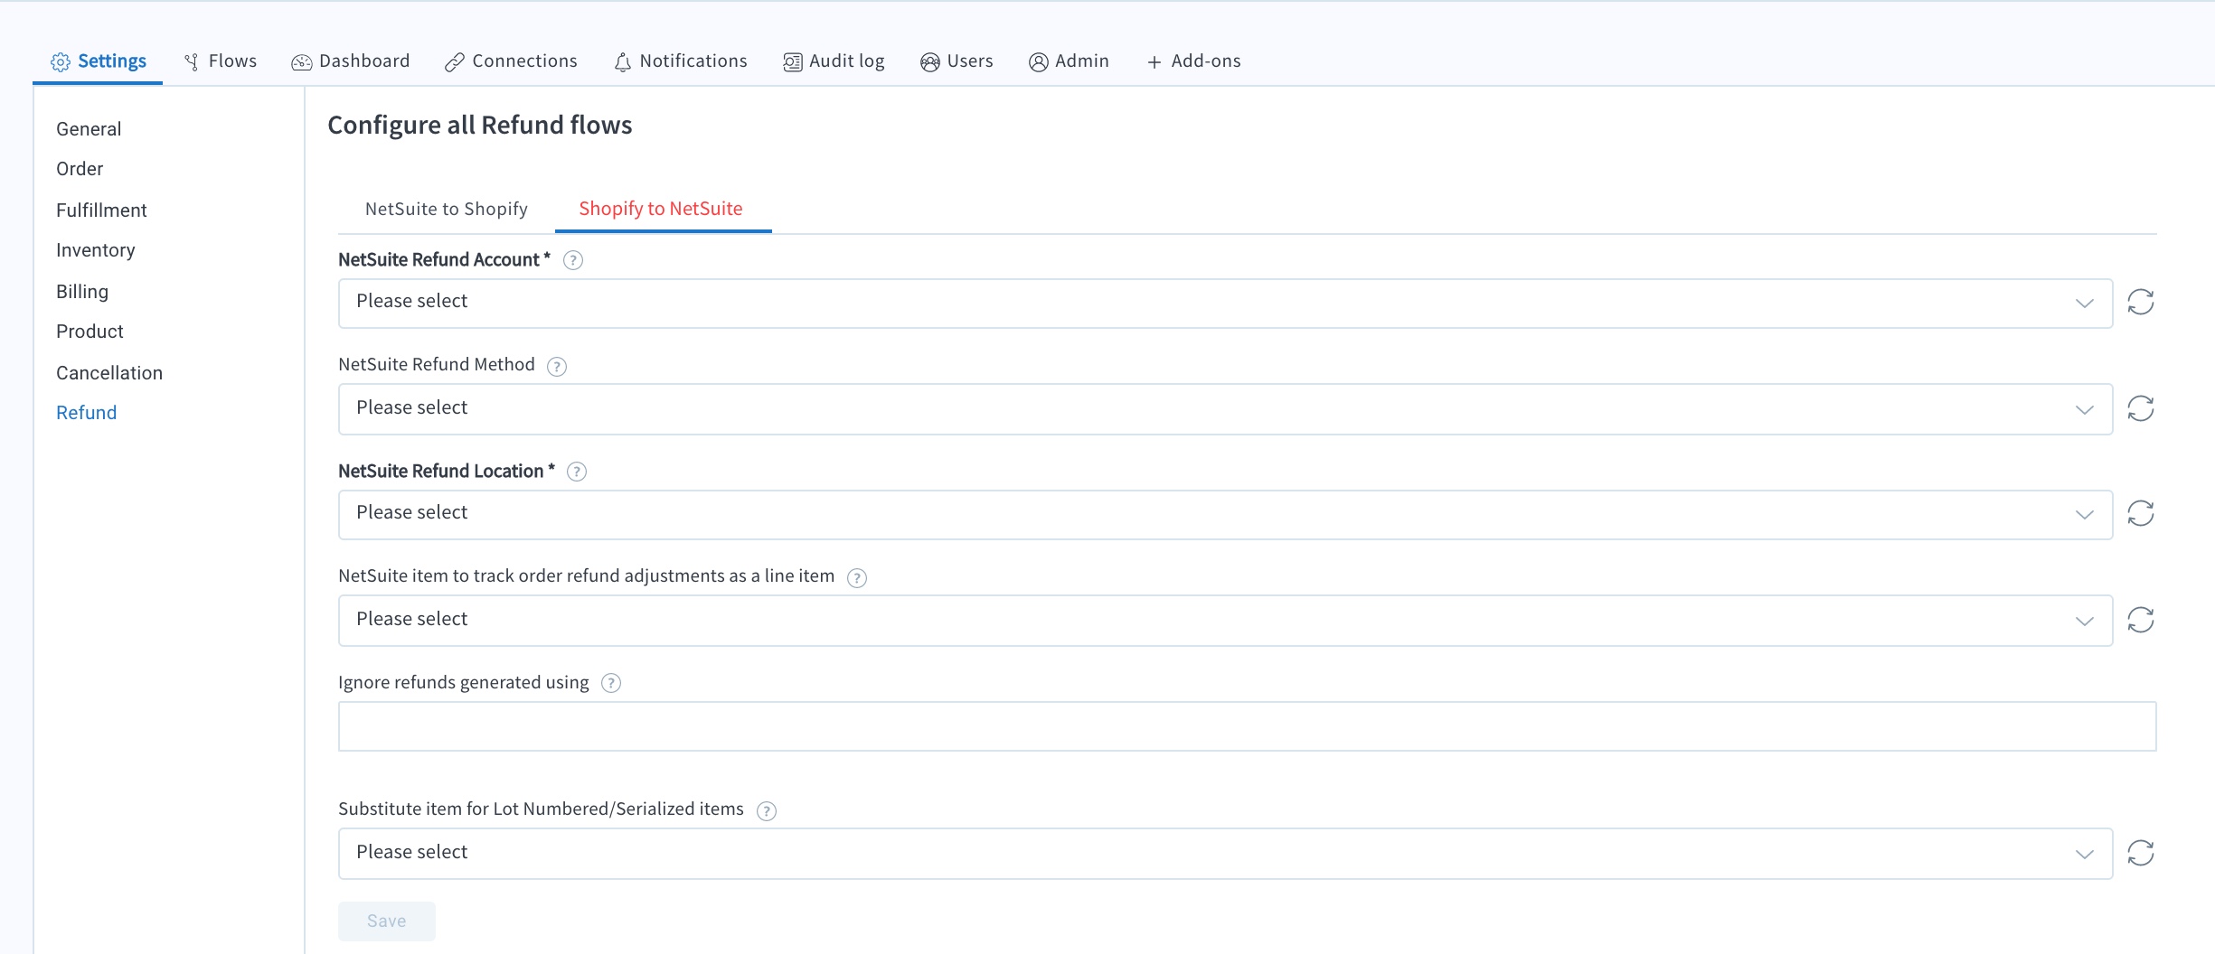
Task: Open Product settings section
Action: (x=90, y=332)
